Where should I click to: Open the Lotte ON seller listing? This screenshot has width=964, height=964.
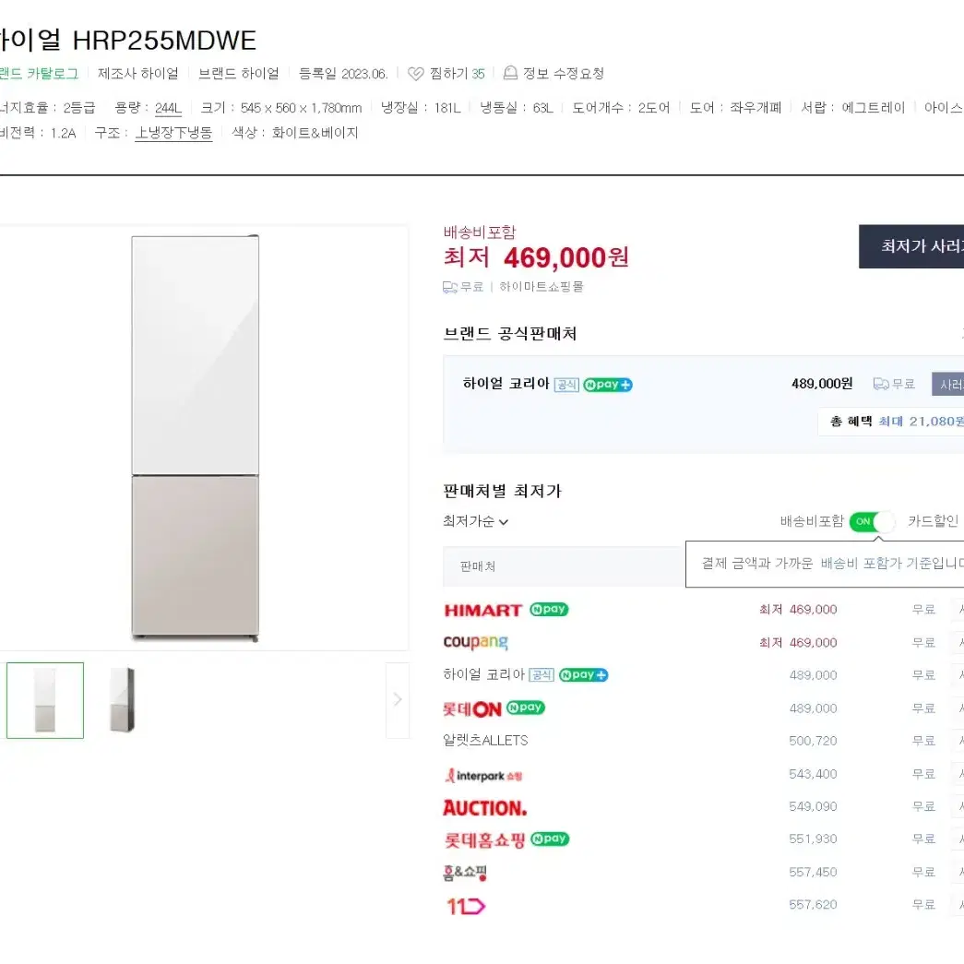point(472,708)
